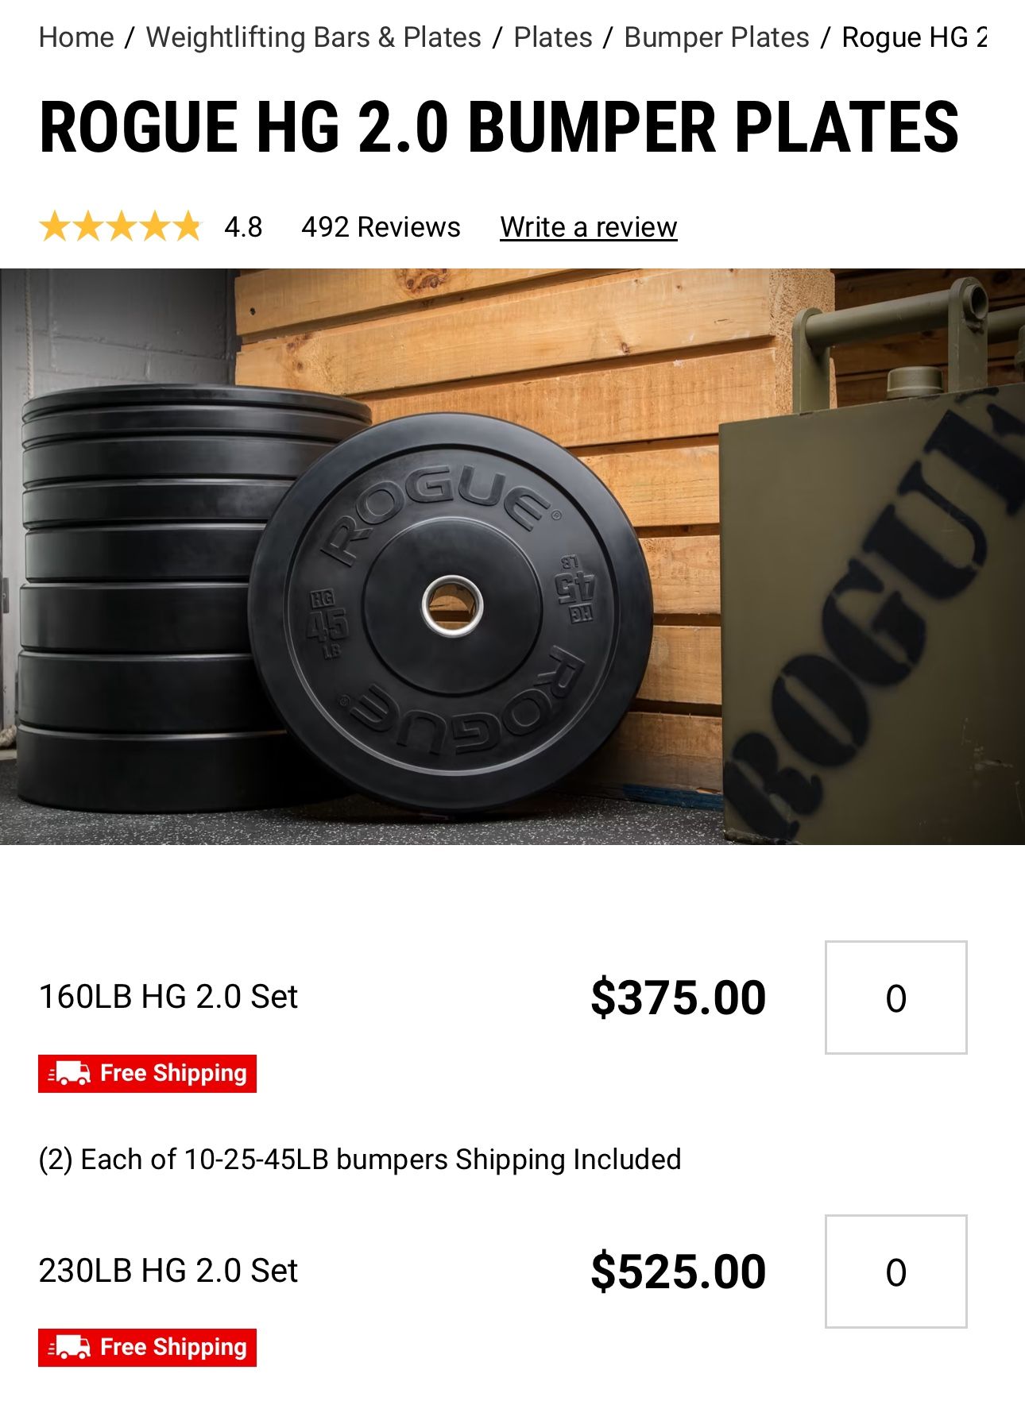The width and height of the screenshot is (1025, 1401).
Task: Click the 4.8 rating value
Action: (x=242, y=226)
